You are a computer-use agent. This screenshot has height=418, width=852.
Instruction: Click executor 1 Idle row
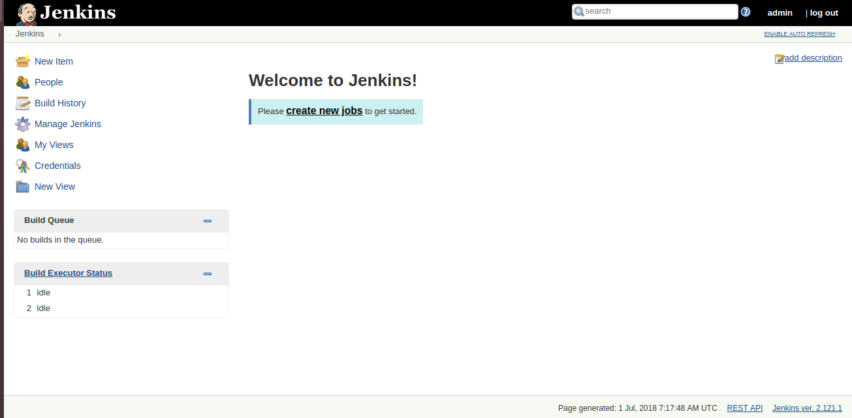[121, 293]
